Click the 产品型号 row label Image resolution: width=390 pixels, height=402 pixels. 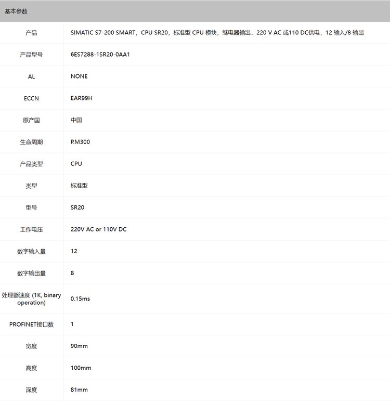coord(31,55)
